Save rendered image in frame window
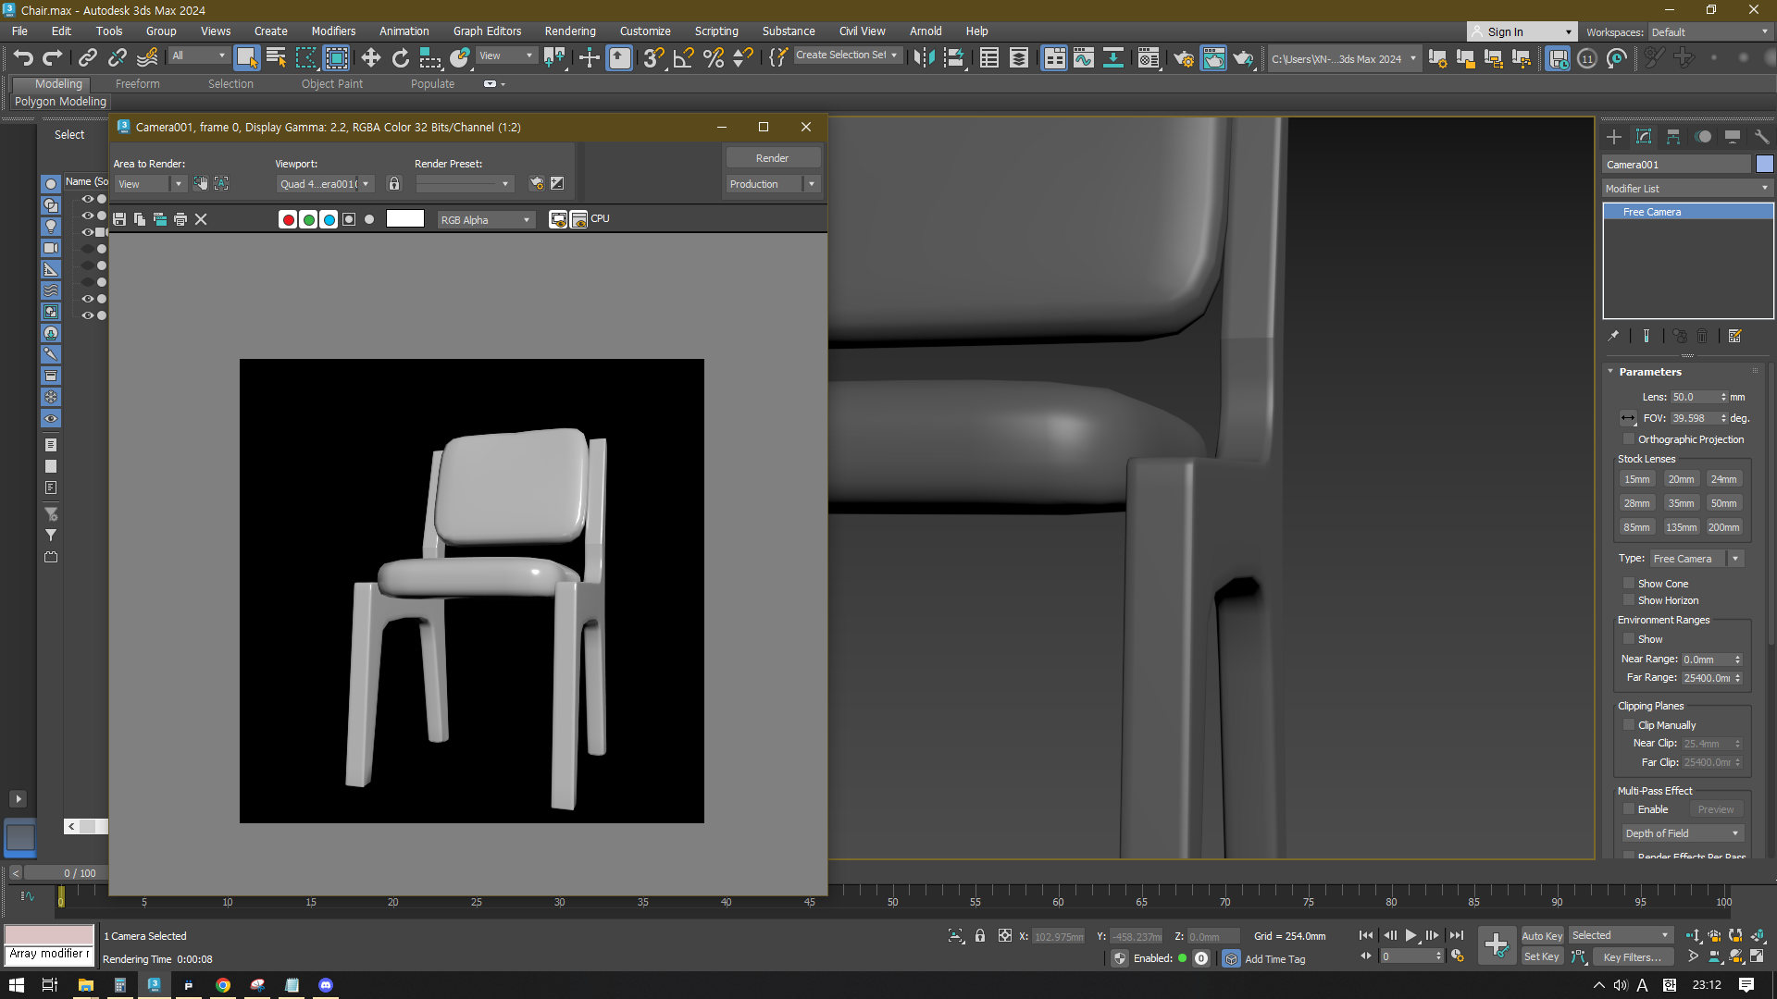Image resolution: width=1777 pixels, height=999 pixels. coord(119,219)
